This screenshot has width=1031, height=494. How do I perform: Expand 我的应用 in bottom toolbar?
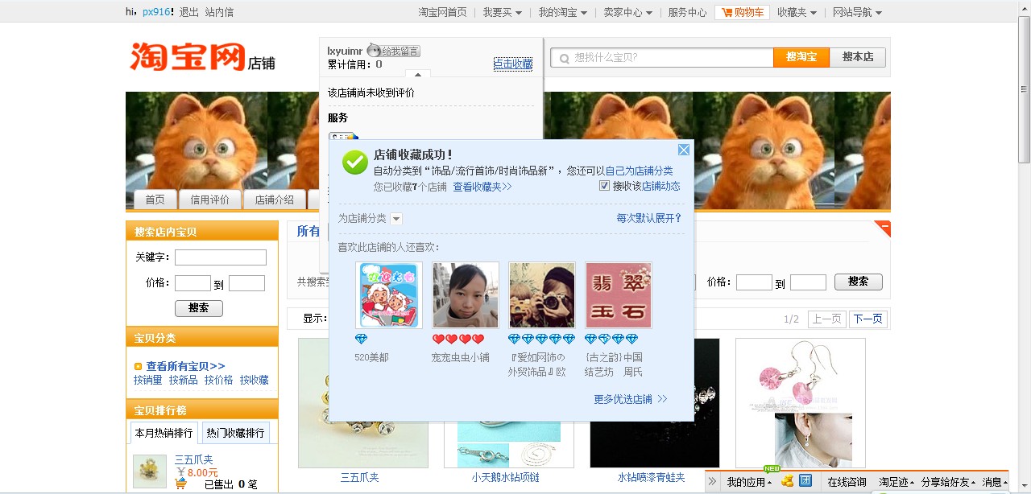(x=749, y=482)
